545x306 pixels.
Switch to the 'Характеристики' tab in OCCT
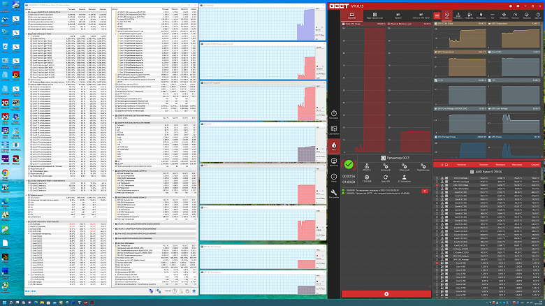375,15
